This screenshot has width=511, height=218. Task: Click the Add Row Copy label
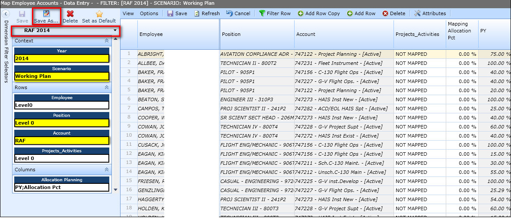point(323,13)
